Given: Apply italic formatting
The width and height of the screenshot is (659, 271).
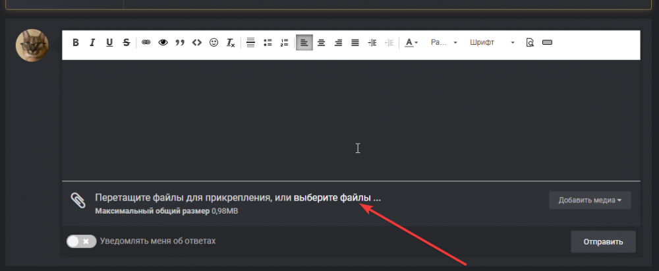Looking at the screenshot, I should pos(92,43).
